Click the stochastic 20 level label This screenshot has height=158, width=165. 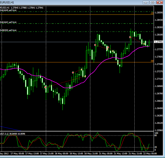tap(156, 147)
